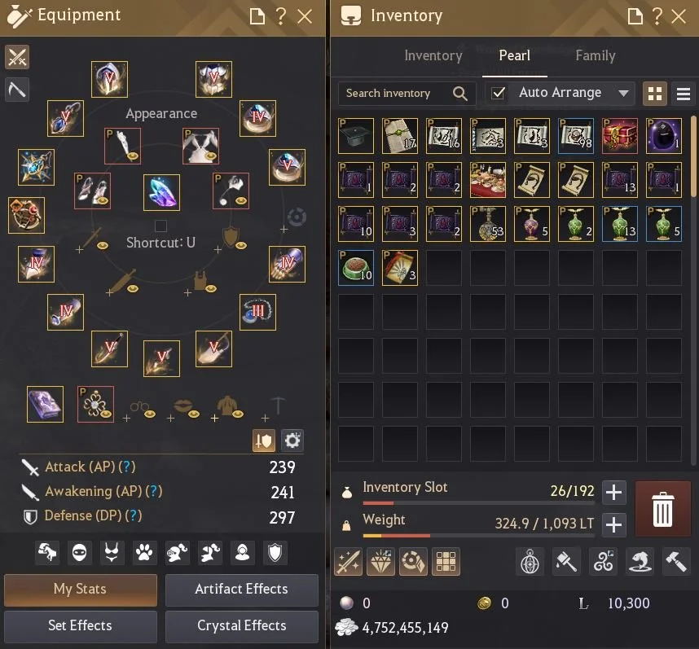This screenshot has width=699, height=649.
Task: Open the diamond crystal icon in bottom toolbar
Action: tap(380, 561)
